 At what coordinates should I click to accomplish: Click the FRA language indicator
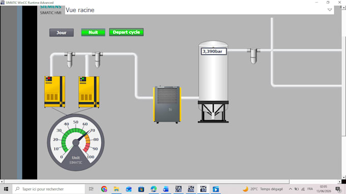pyautogui.click(x=310, y=189)
